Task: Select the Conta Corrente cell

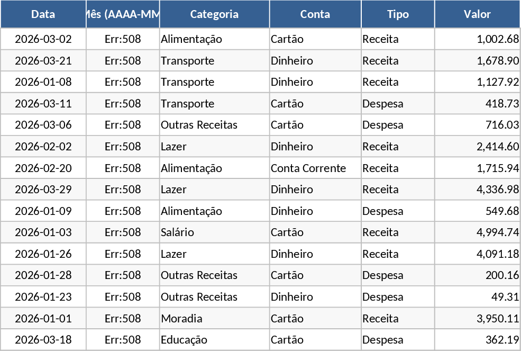Action: [308, 168]
